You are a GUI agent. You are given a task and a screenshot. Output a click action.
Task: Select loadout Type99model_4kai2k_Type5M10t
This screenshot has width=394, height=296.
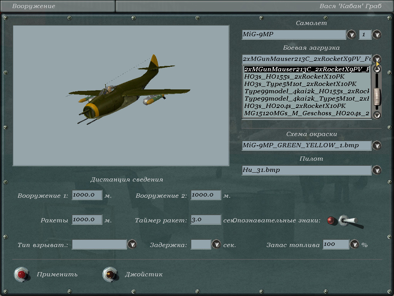click(307, 98)
